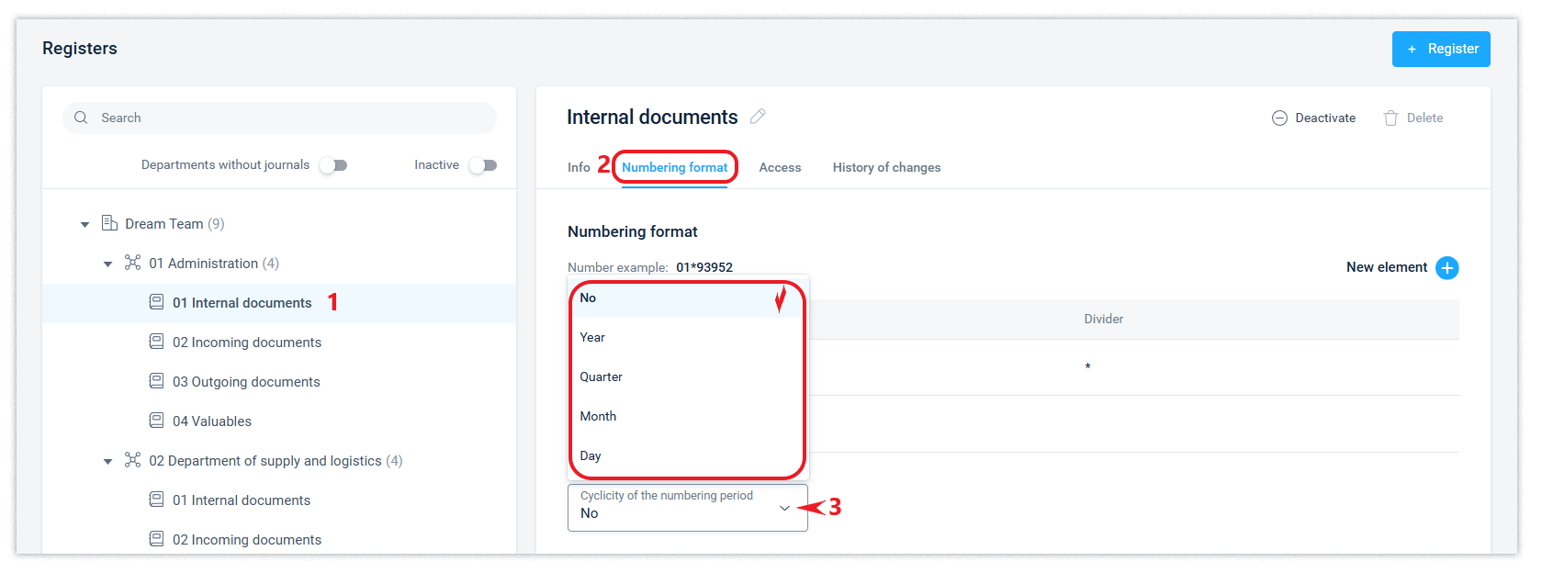
Task: Toggle the Inactive switch
Action: click(x=483, y=165)
